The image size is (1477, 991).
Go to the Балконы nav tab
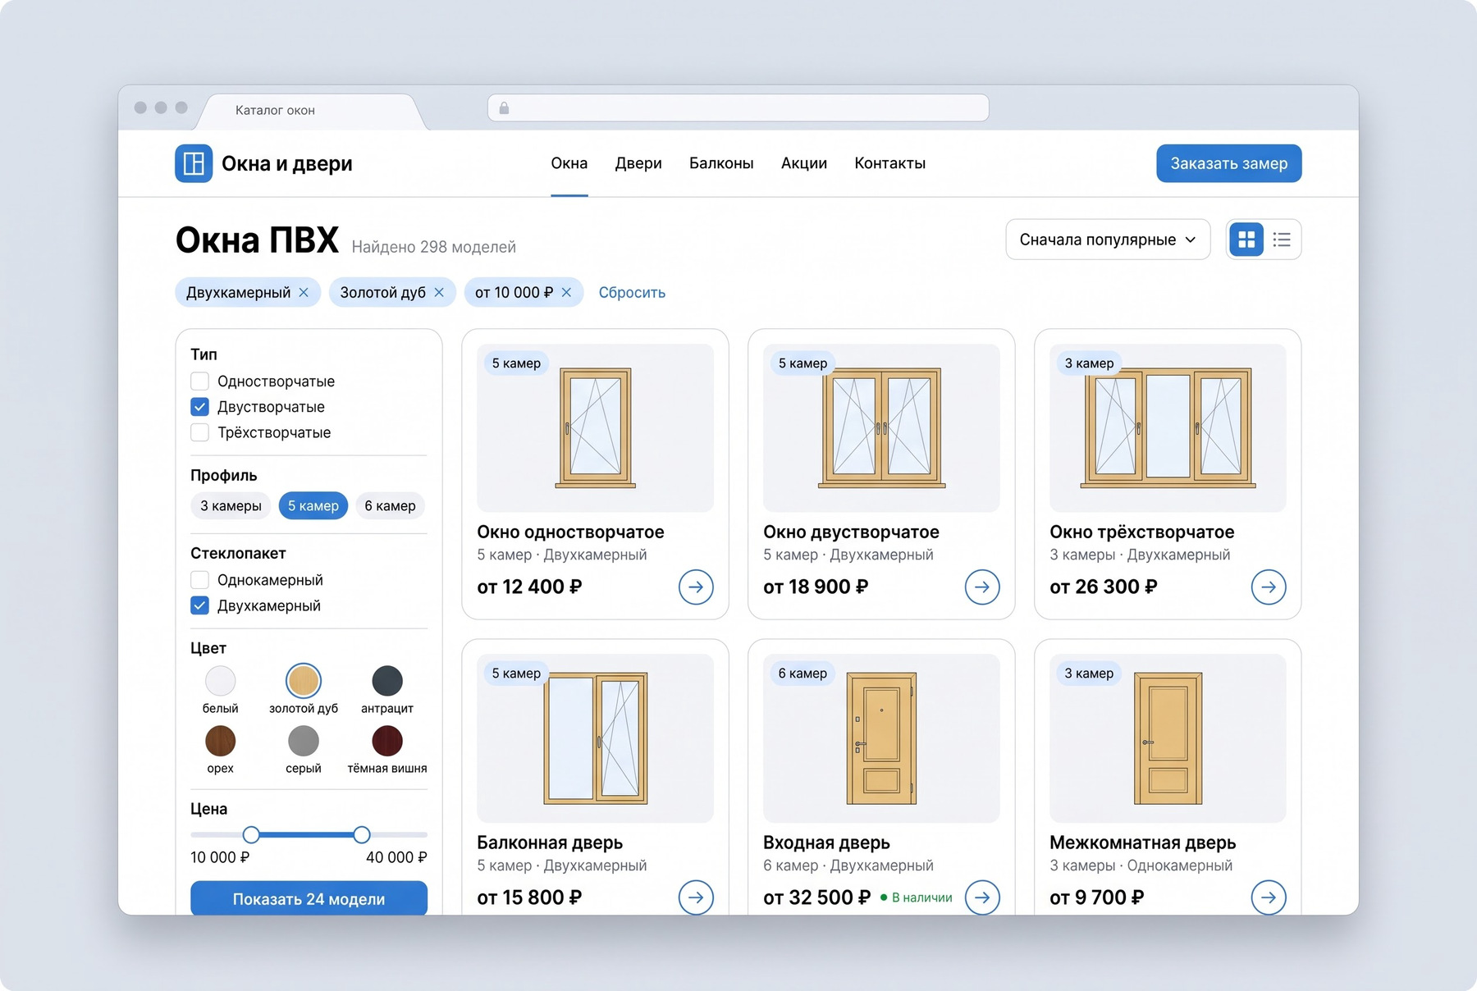pyautogui.click(x=721, y=163)
